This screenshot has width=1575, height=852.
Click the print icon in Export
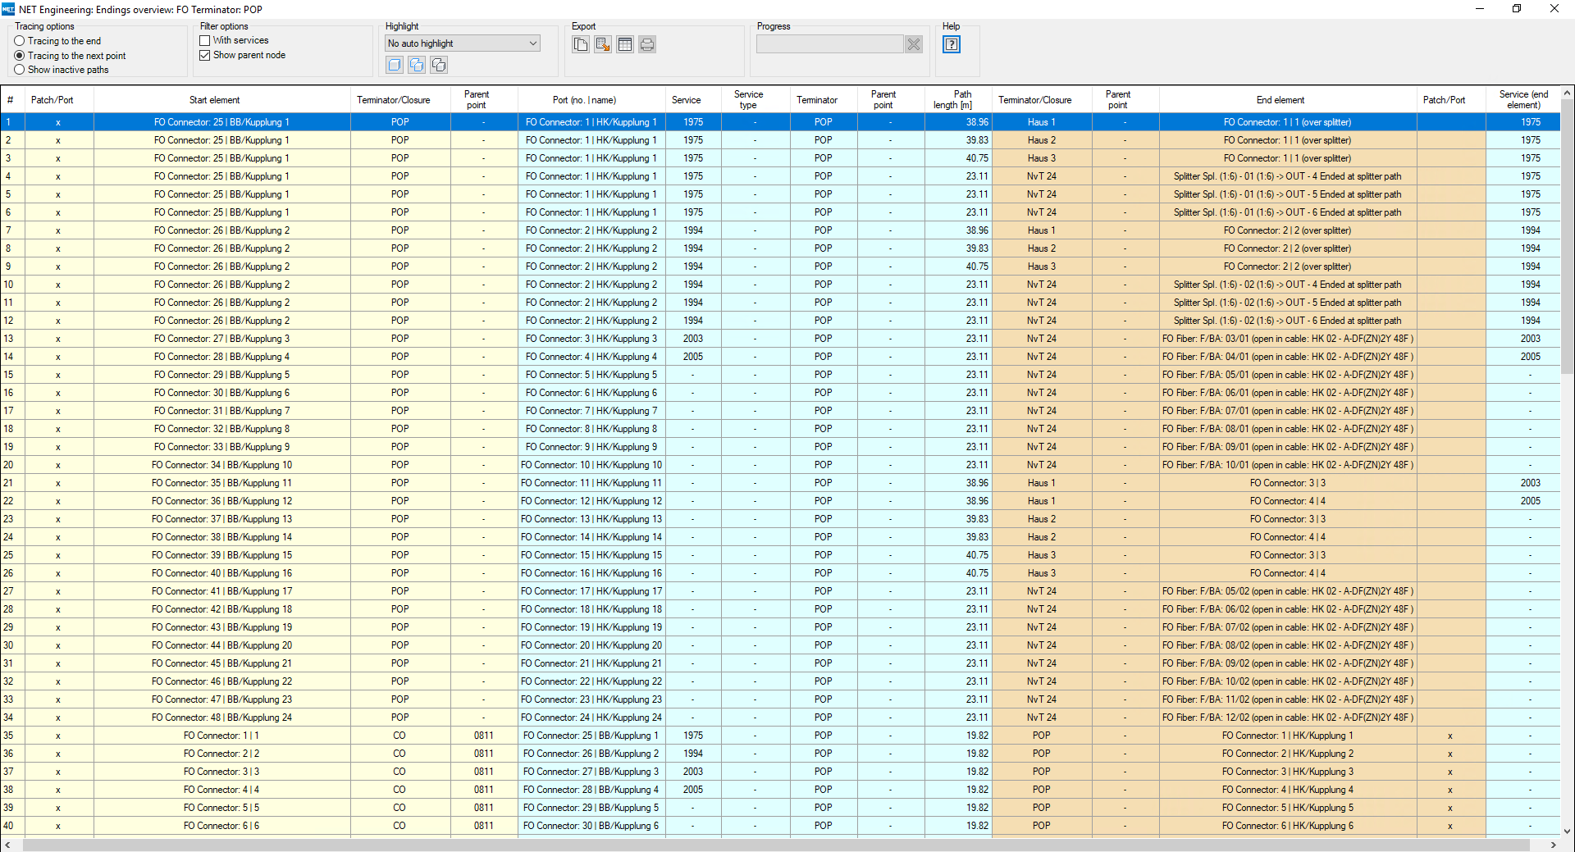(x=647, y=45)
